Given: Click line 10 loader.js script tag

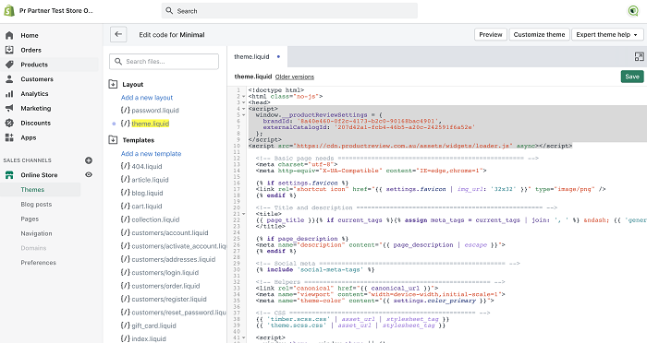Looking at the screenshot, I should [x=410, y=146].
